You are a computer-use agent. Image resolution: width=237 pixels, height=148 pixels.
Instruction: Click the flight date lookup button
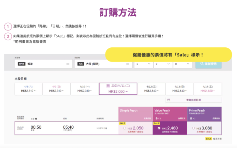[x=194, y=100]
